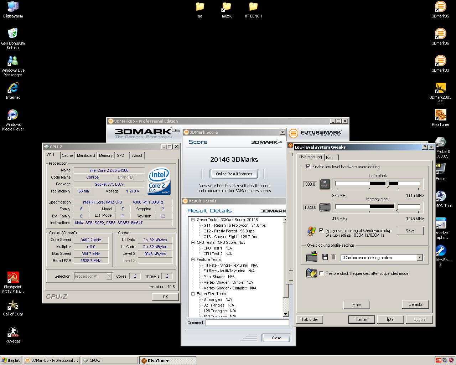Switch to the Memory tab in CPU-Z

(x=106, y=155)
